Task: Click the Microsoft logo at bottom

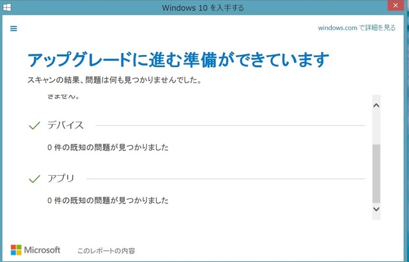Action: click(36, 250)
